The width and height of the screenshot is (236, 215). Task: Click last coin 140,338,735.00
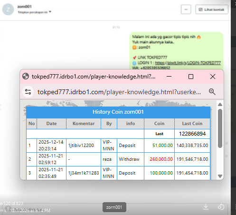coord(192,146)
